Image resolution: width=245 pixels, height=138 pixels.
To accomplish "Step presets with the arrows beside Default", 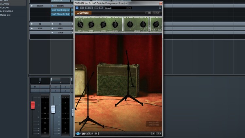I will point(127,8).
